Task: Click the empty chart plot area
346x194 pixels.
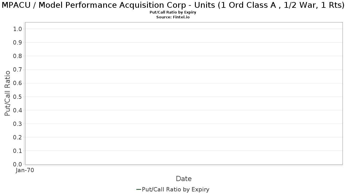Action: click(x=184, y=93)
